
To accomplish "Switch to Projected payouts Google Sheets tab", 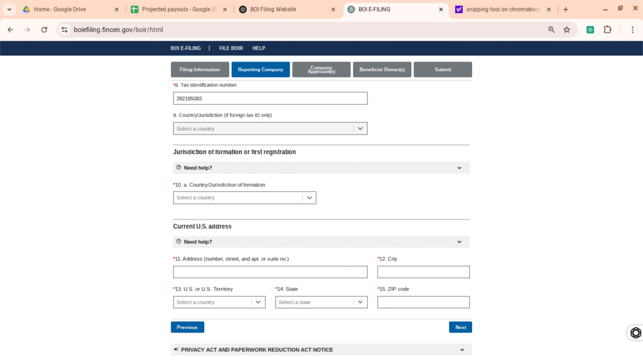I will coord(176,9).
